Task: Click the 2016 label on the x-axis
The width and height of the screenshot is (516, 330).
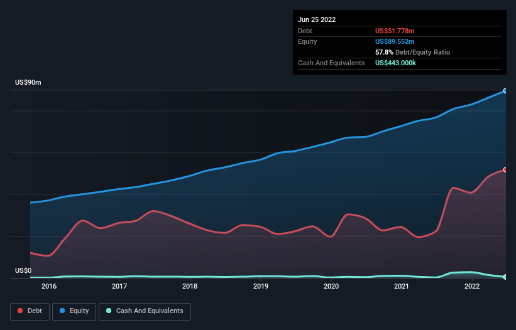Action: point(49,287)
